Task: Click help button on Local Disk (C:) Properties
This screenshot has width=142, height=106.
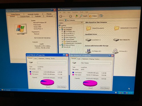Action: [64, 55]
